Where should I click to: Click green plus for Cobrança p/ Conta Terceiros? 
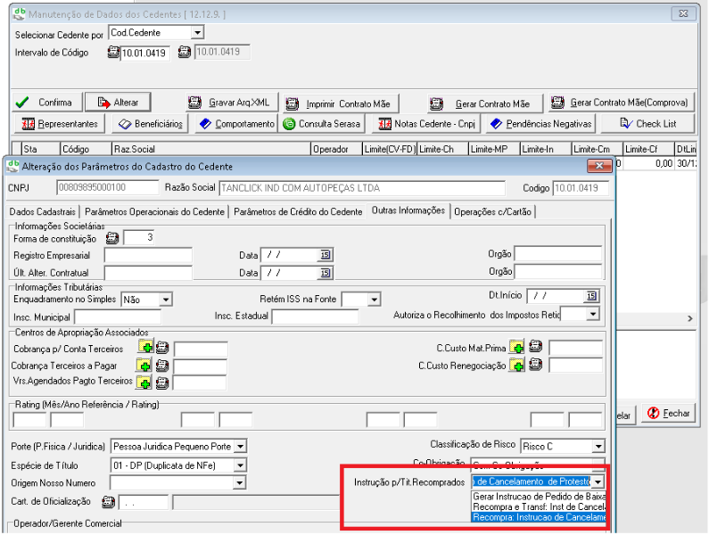coord(144,348)
